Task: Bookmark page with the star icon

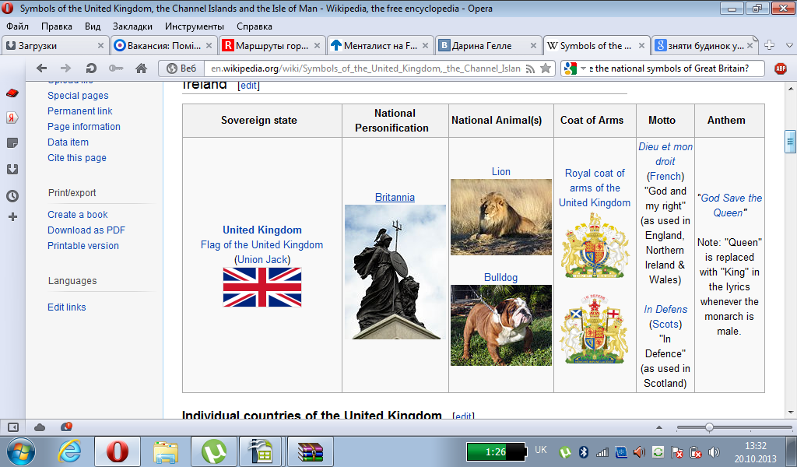Action: (x=546, y=68)
